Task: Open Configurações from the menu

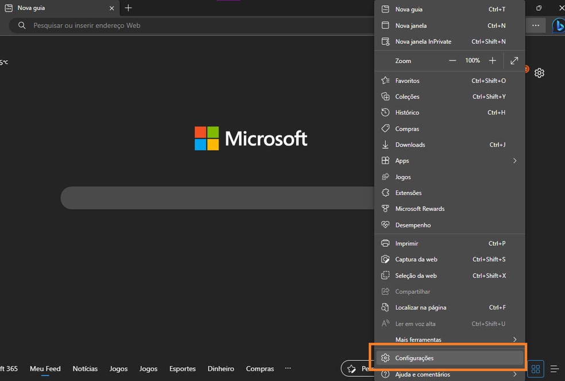Action: 450,358
